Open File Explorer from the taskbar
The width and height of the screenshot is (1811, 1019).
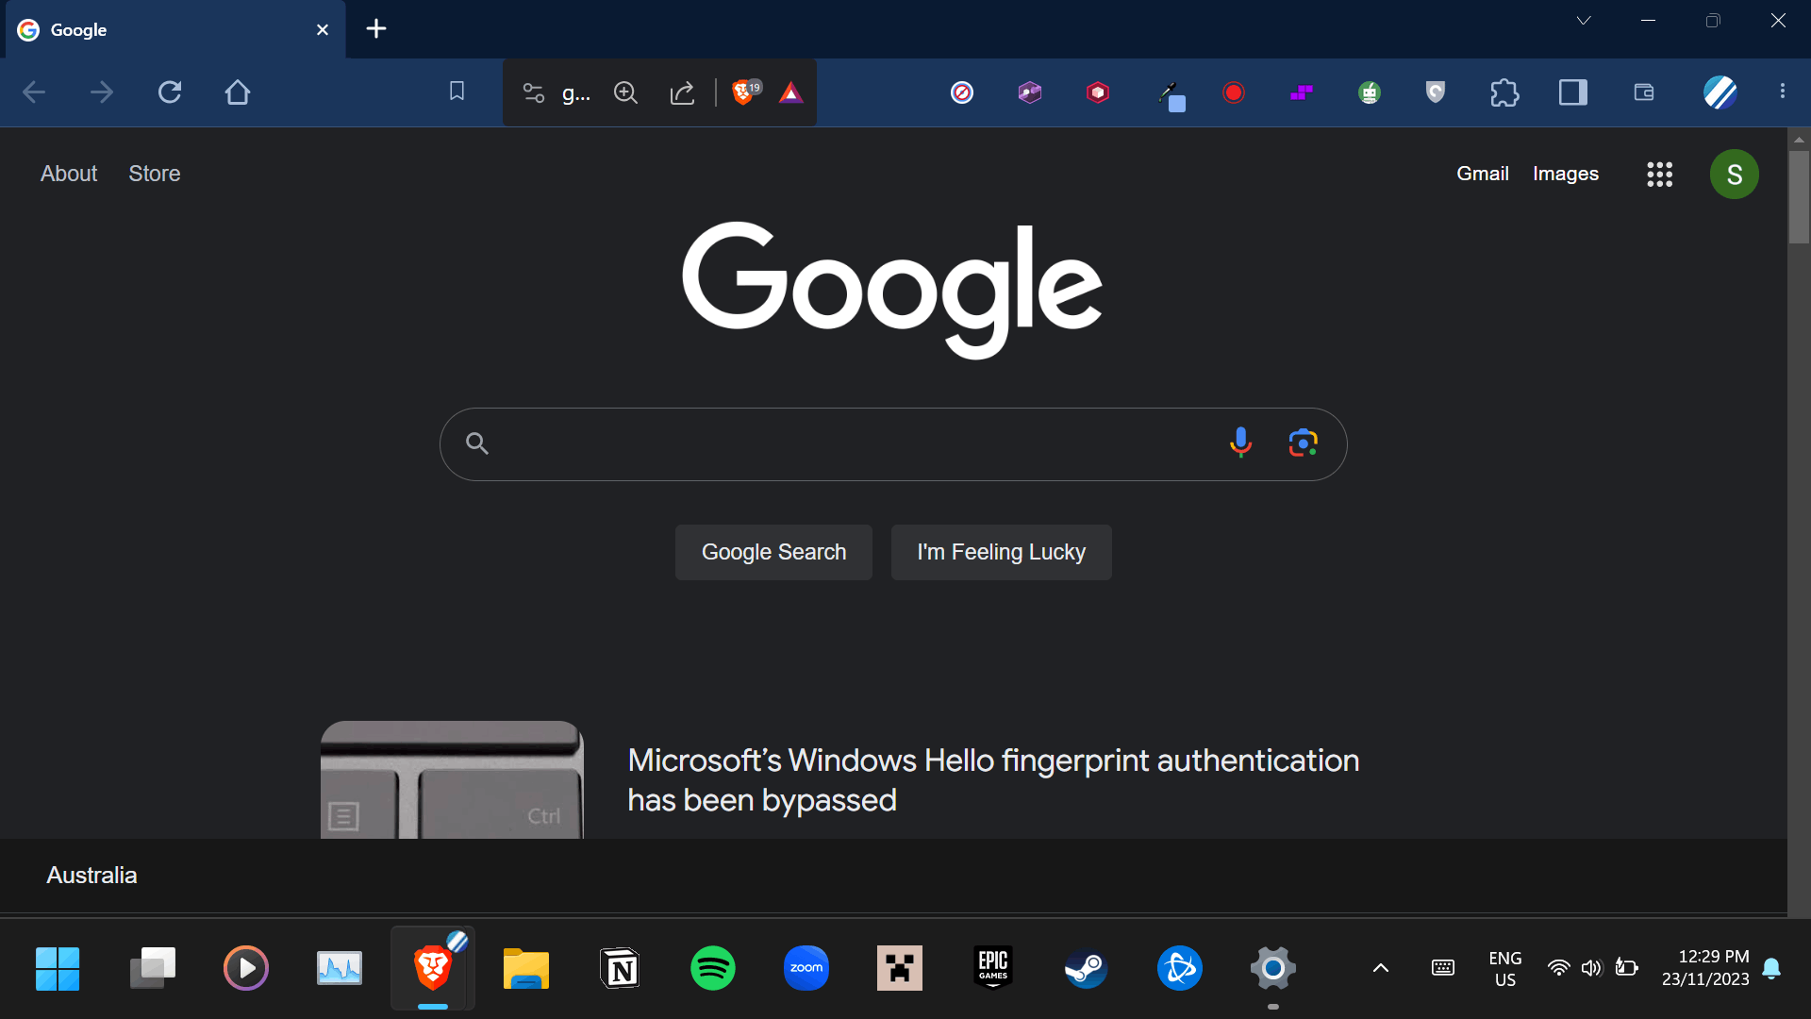click(526, 969)
